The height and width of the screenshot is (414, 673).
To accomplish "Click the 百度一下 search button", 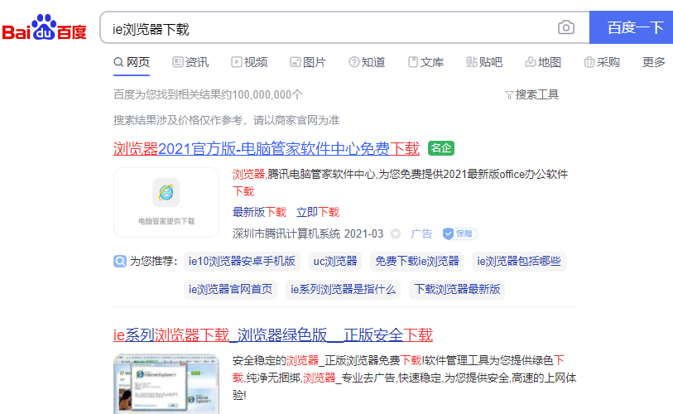I will 632,27.
